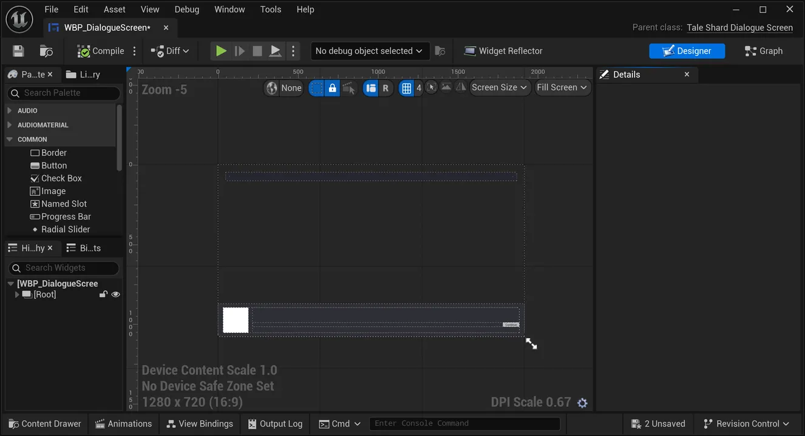Click the grid snap size value 4
This screenshot has width=805, height=436.
click(419, 88)
